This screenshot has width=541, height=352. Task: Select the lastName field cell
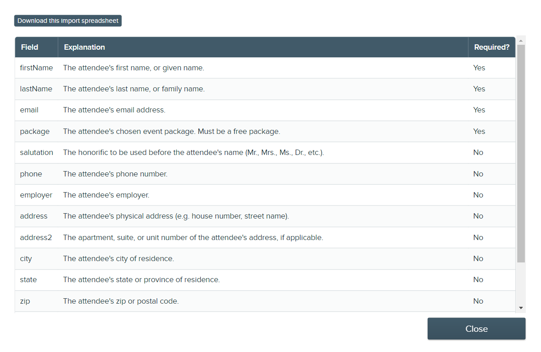click(36, 89)
